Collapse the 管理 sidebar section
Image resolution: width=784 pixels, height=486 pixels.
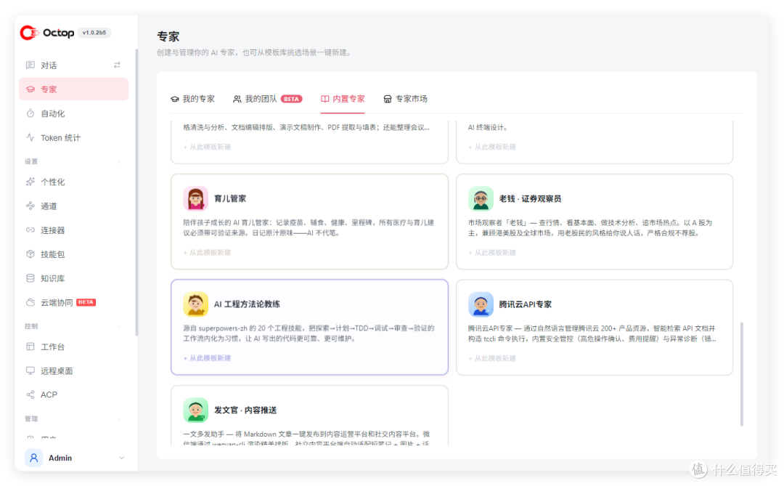tap(120, 419)
